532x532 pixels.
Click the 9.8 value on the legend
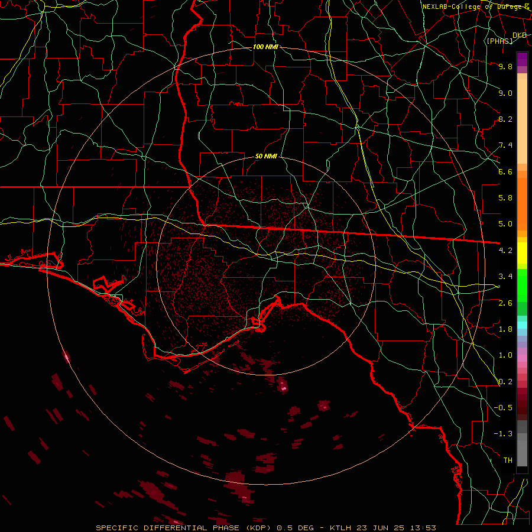coord(505,67)
